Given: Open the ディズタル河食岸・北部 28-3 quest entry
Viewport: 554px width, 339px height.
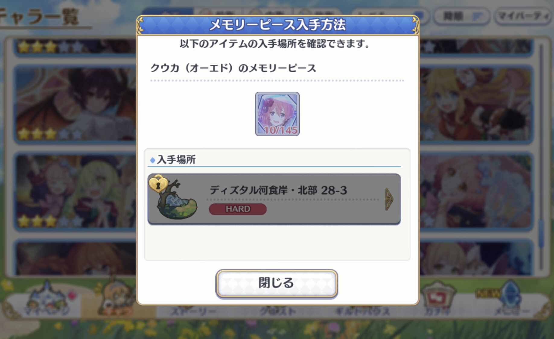Looking at the screenshot, I should (x=274, y=199).
